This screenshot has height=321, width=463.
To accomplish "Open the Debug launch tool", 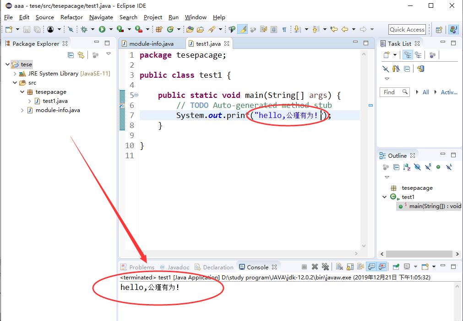I will [85, 29].
